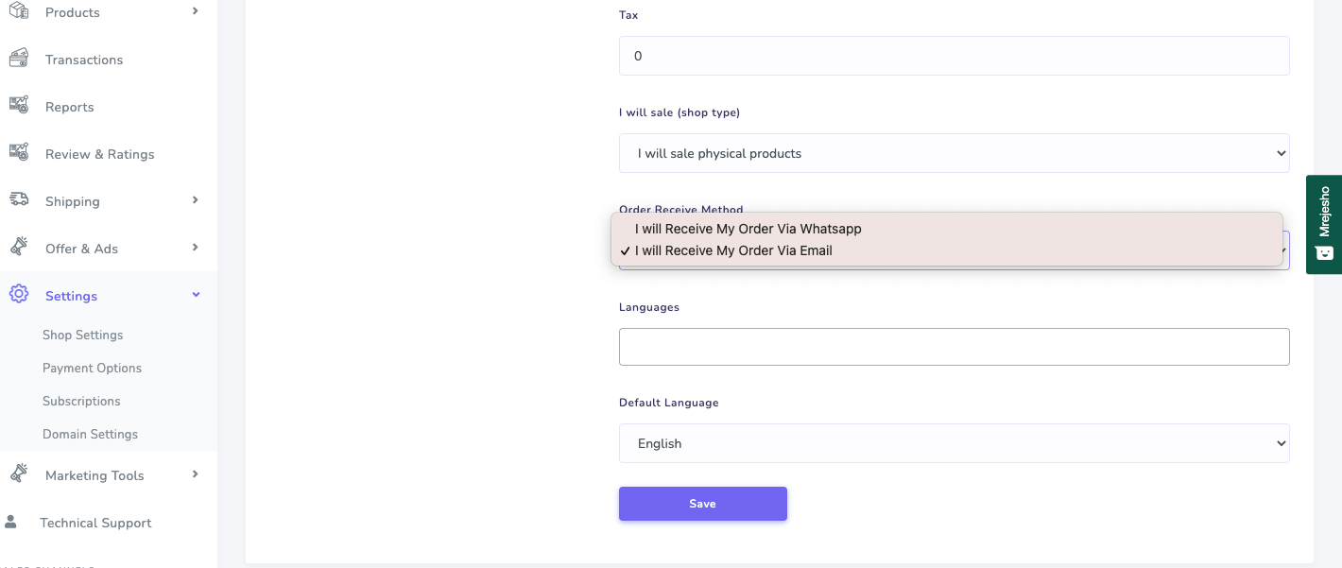
Task: Click the Shipping truck icon
Action: 18,200
